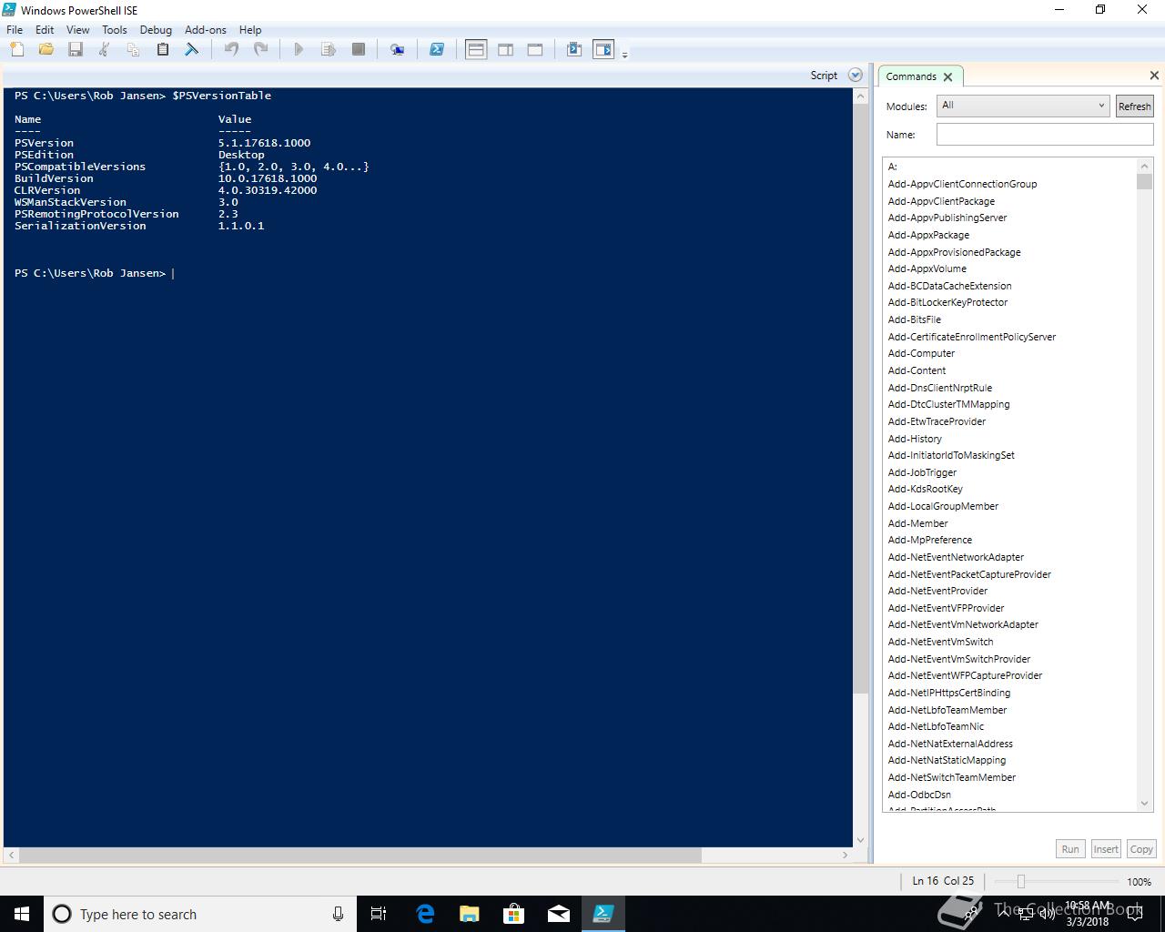Select Add-LocalGroupMember in command list
1165x932 pixels.
(x=943, y=506)
